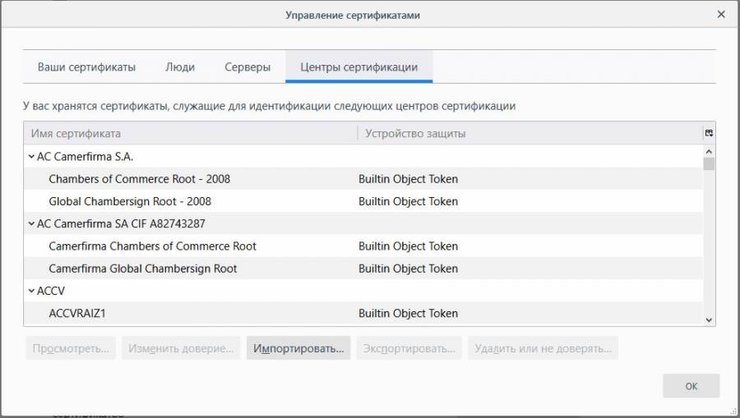This screenshot has height=418, width=740.
Task: Choose Camerfirma Chambers of Commerce Root entry
Action: [x=152, y=246]
